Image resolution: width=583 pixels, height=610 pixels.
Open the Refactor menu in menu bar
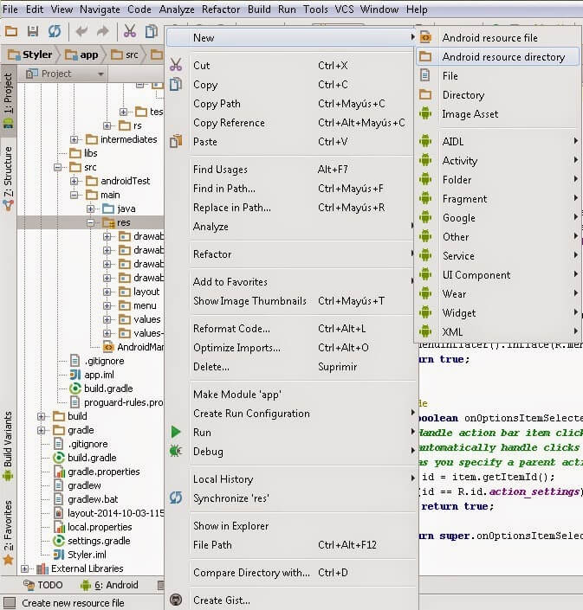tap(220, 10)
